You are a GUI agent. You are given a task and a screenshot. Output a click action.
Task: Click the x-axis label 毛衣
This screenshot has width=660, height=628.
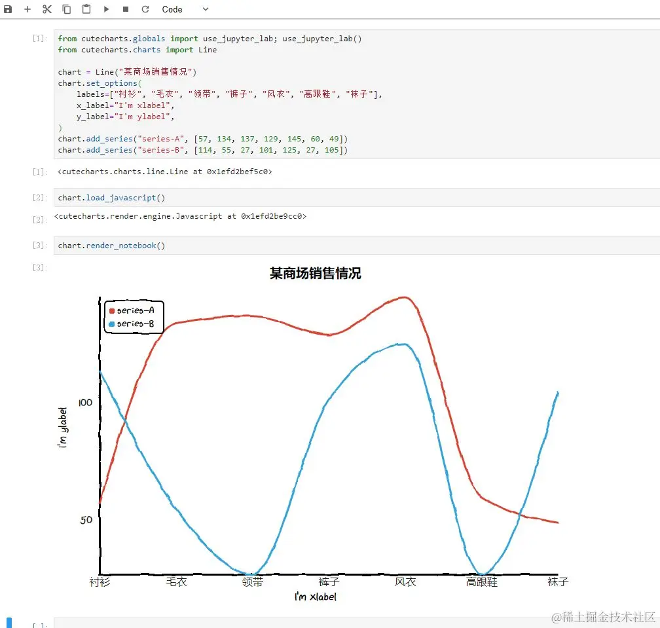click(x=176, y=582)
